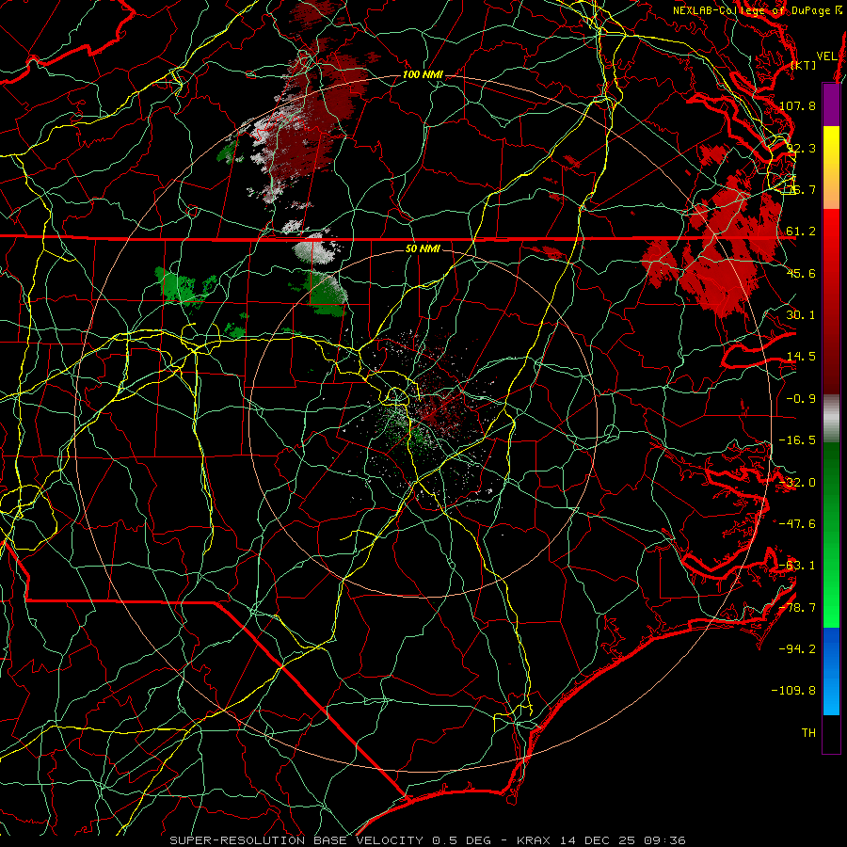
Task: Select the 45.6 value on velocity scale
Action: click(801, 273)
